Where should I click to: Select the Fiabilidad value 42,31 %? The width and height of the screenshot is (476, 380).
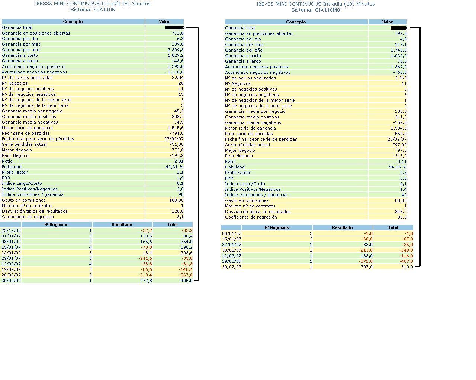tap(174, 167)
